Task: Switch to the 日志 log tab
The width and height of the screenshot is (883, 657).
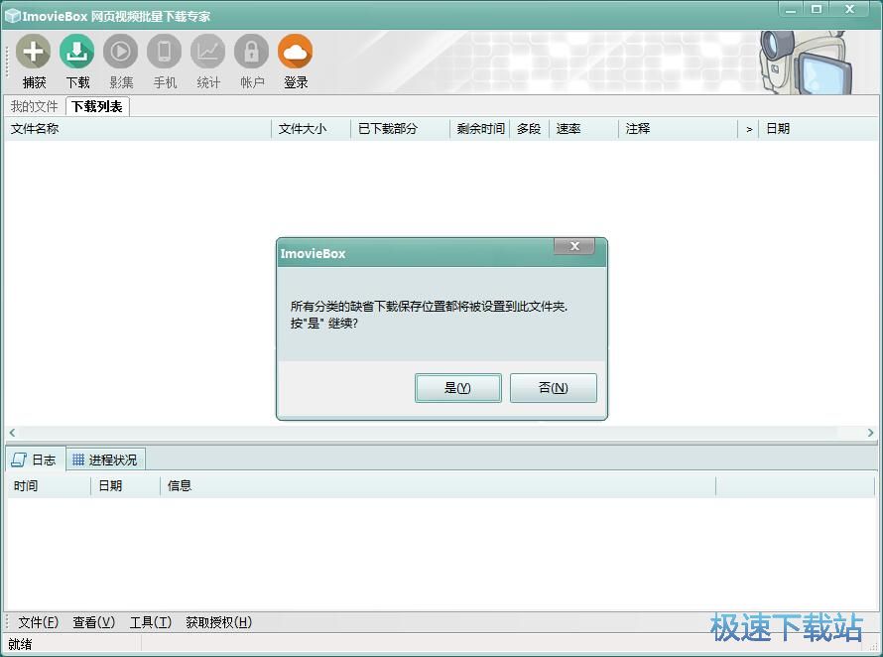Action: (35, 460)
